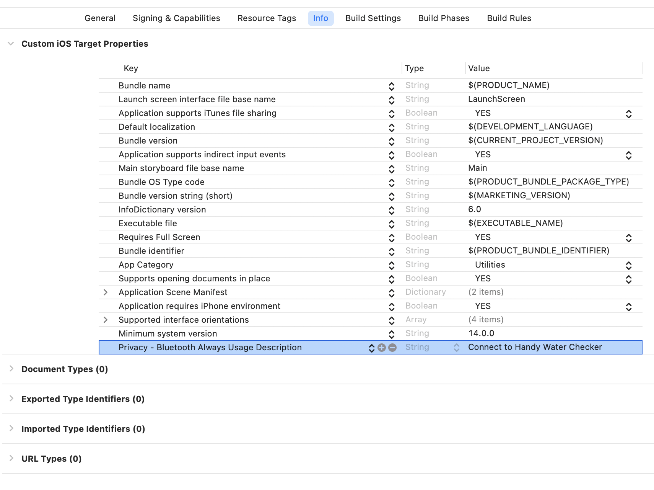Toggle indirect input events YES value popup

tap(628, 155)
